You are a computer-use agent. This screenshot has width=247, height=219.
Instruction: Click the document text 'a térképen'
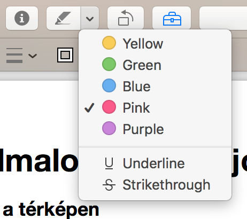tap(51, 210)
